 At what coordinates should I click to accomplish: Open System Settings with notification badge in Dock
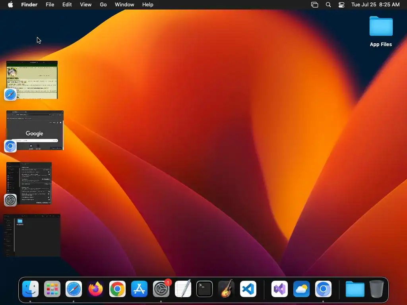pos(161,289)
